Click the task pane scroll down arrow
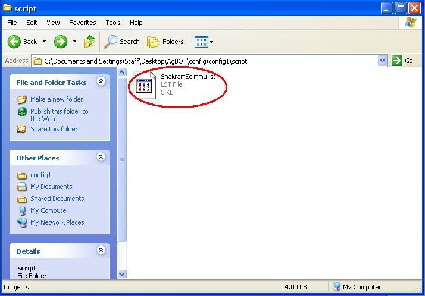The image size is (425, 296). 121,275
